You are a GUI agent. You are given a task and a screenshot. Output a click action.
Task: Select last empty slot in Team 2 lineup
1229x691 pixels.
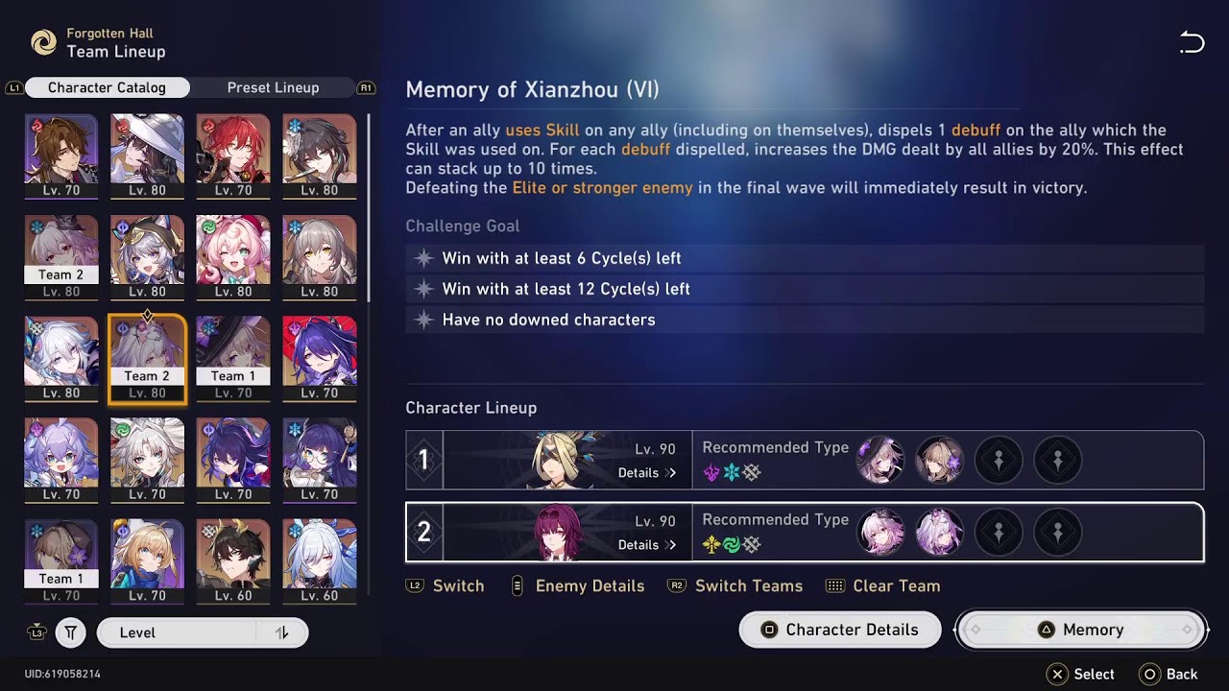click(1057, 532)
